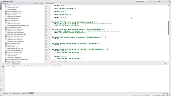Click the ____C_A_T_C_H____T_E_S_T____8 breadcrumb
Screen dimensions: 171x96
61,62
